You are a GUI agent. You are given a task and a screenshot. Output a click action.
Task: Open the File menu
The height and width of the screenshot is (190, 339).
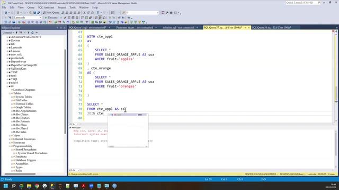pos(4,7)
